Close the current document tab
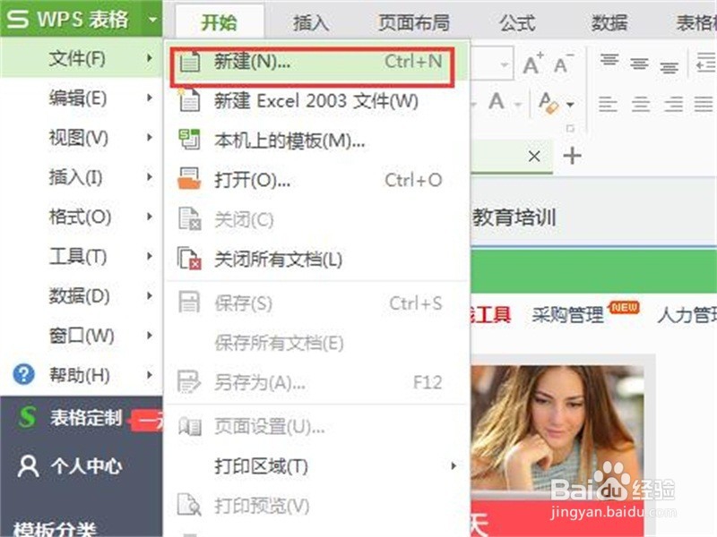Screen dimensions: 717x537 534,156
